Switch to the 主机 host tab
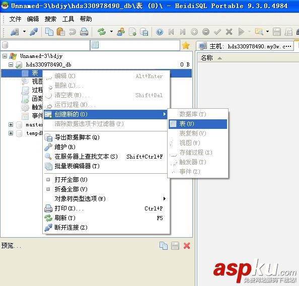This screenshot has height=286, width=299. coord(245,46)
